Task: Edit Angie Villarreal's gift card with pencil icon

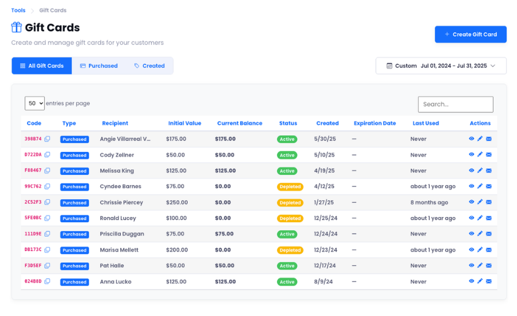Action: [480, 139]
